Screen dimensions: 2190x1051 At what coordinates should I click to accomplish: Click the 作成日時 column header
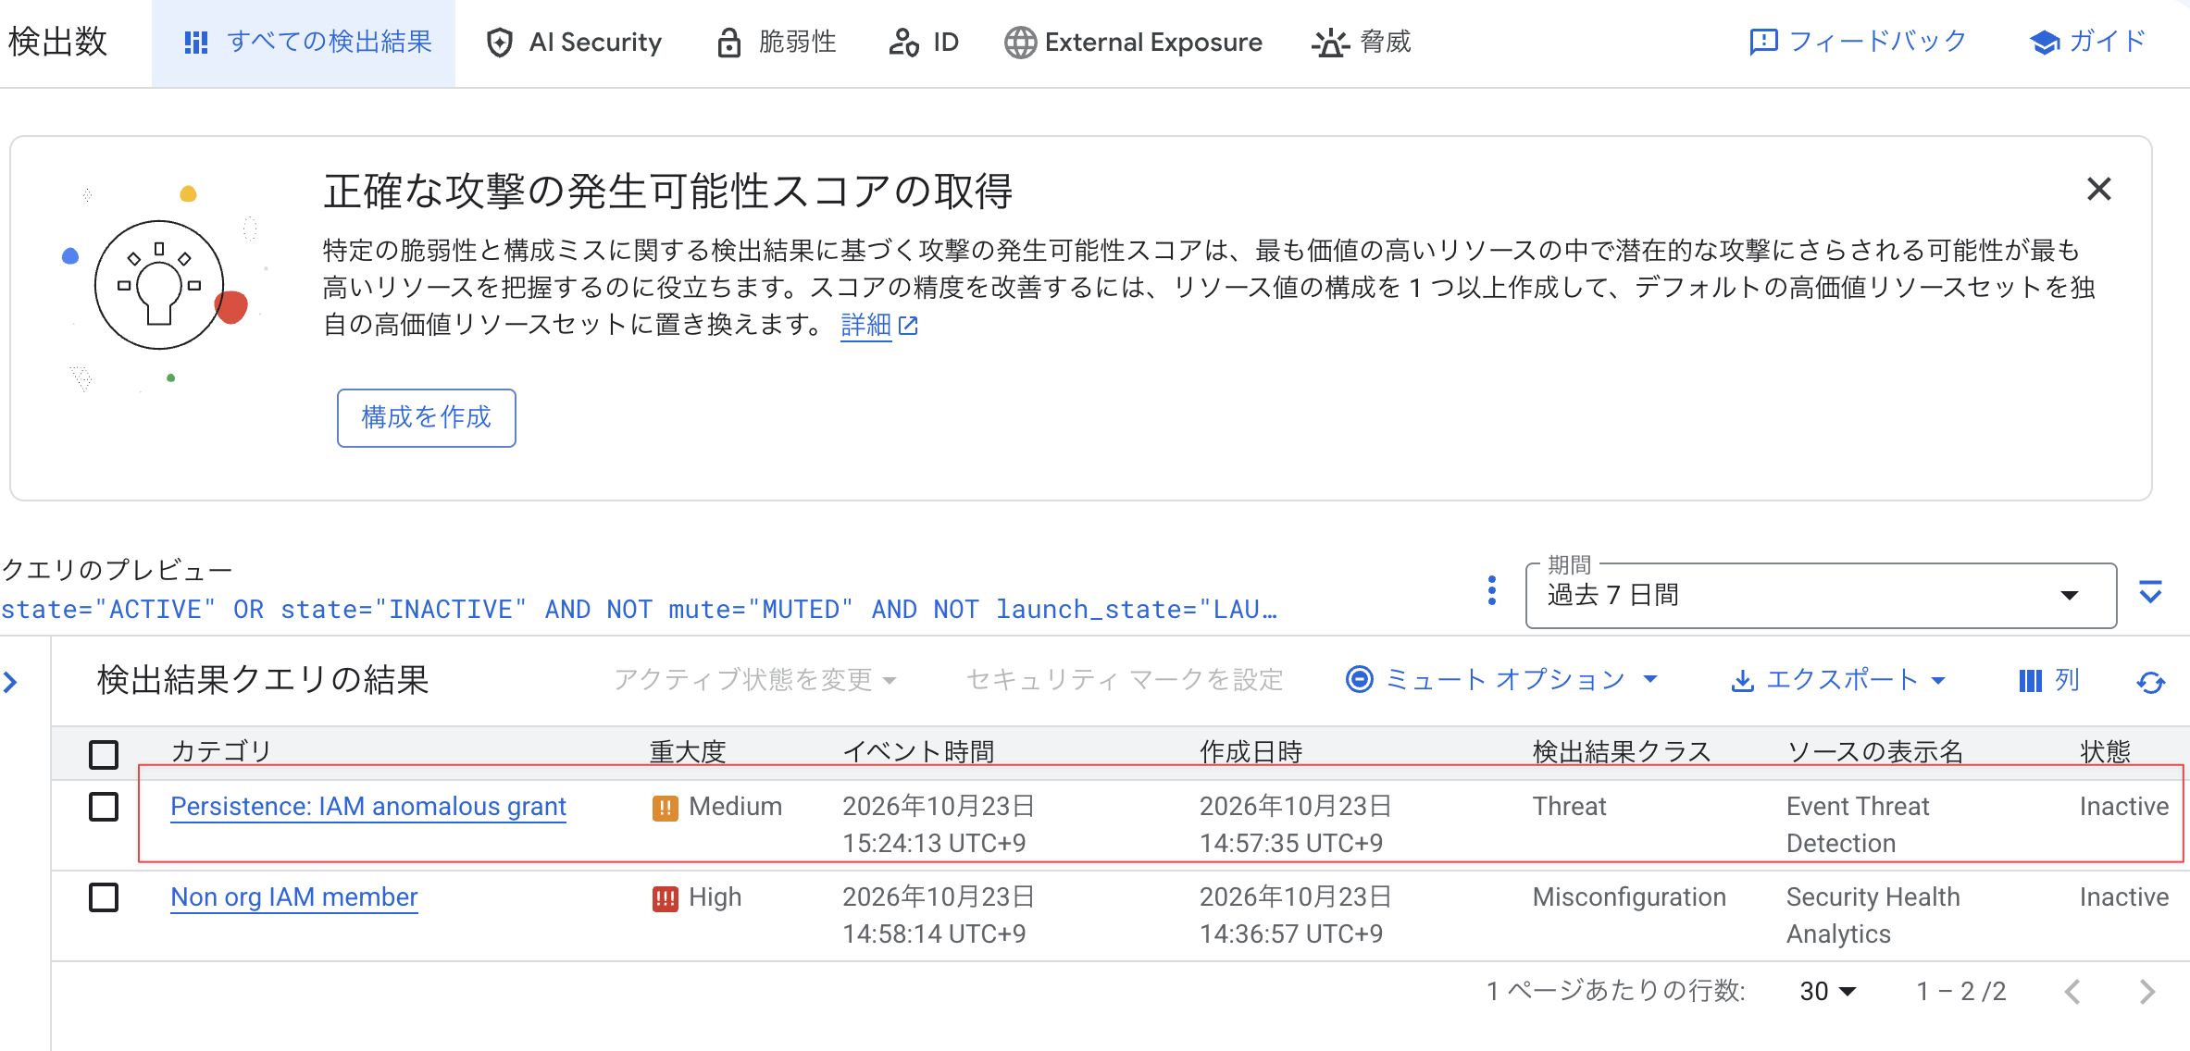(1251, 751)
